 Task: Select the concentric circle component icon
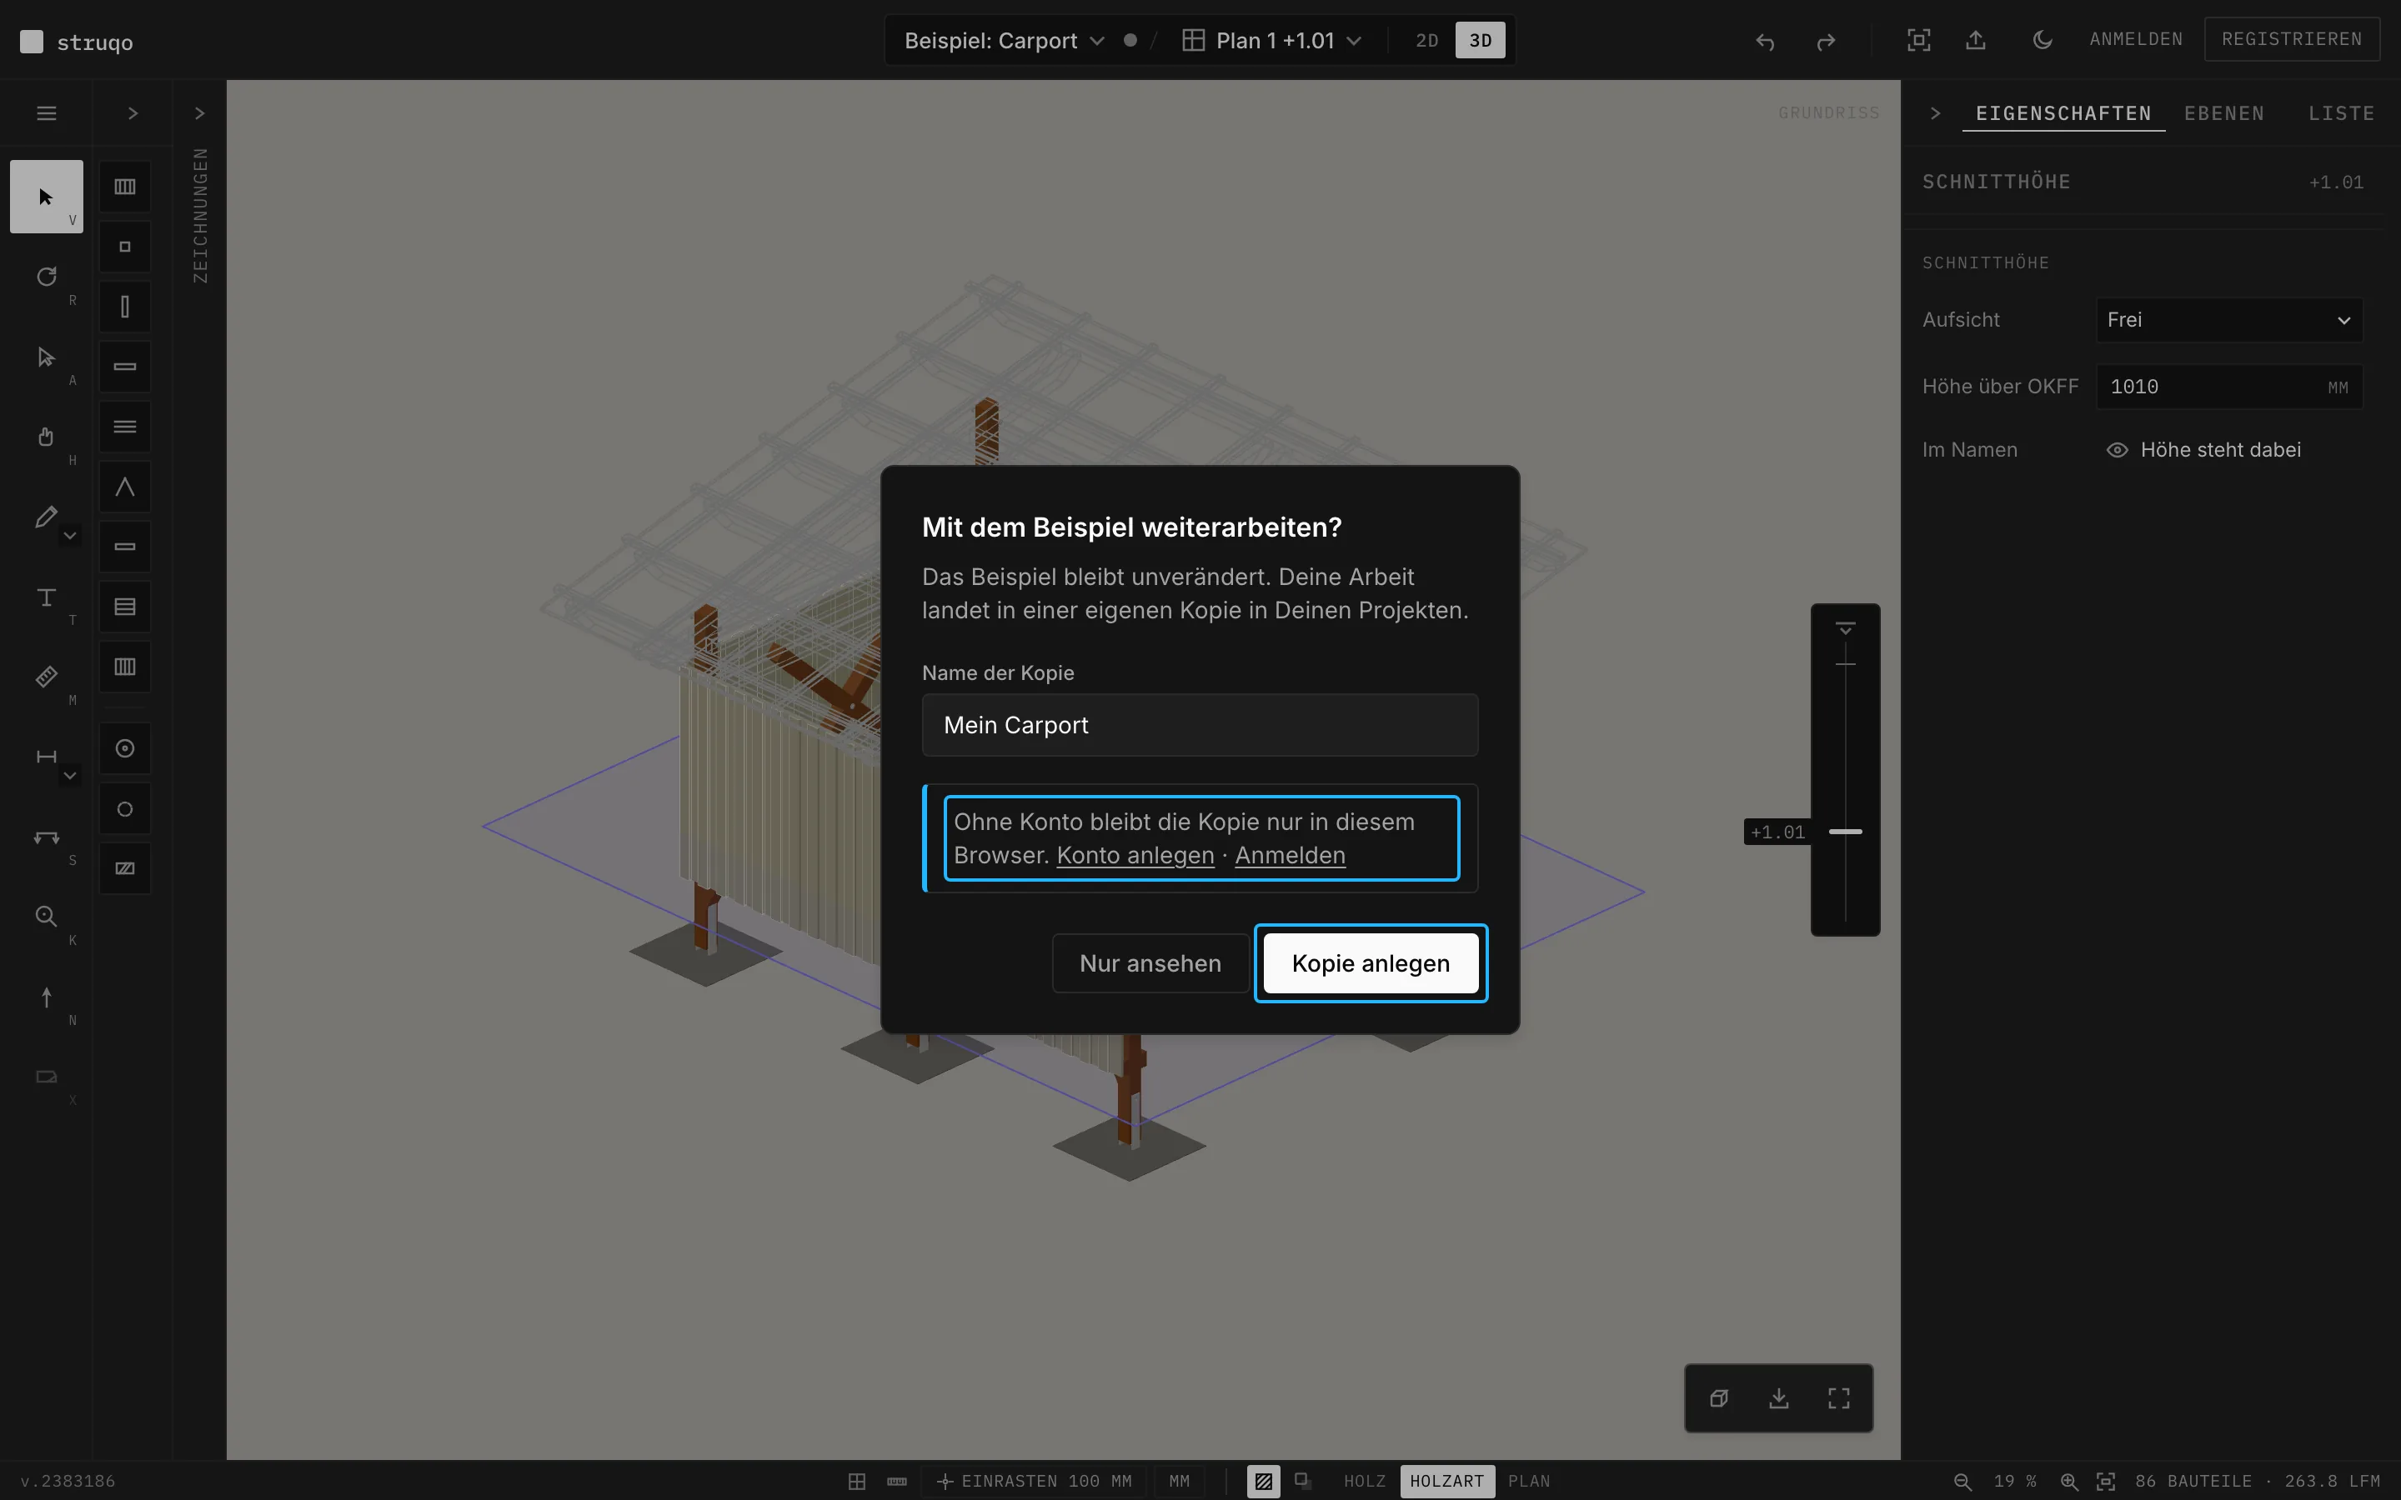click(125, 749)
